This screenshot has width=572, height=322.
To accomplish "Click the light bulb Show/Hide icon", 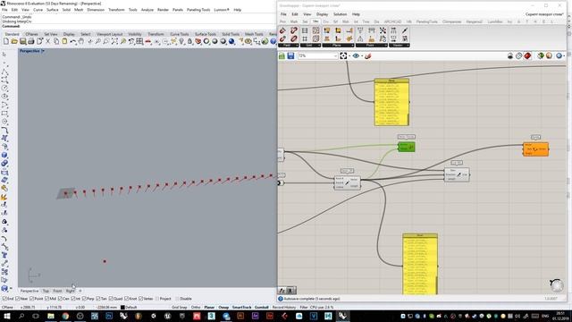I will (181, 42).
